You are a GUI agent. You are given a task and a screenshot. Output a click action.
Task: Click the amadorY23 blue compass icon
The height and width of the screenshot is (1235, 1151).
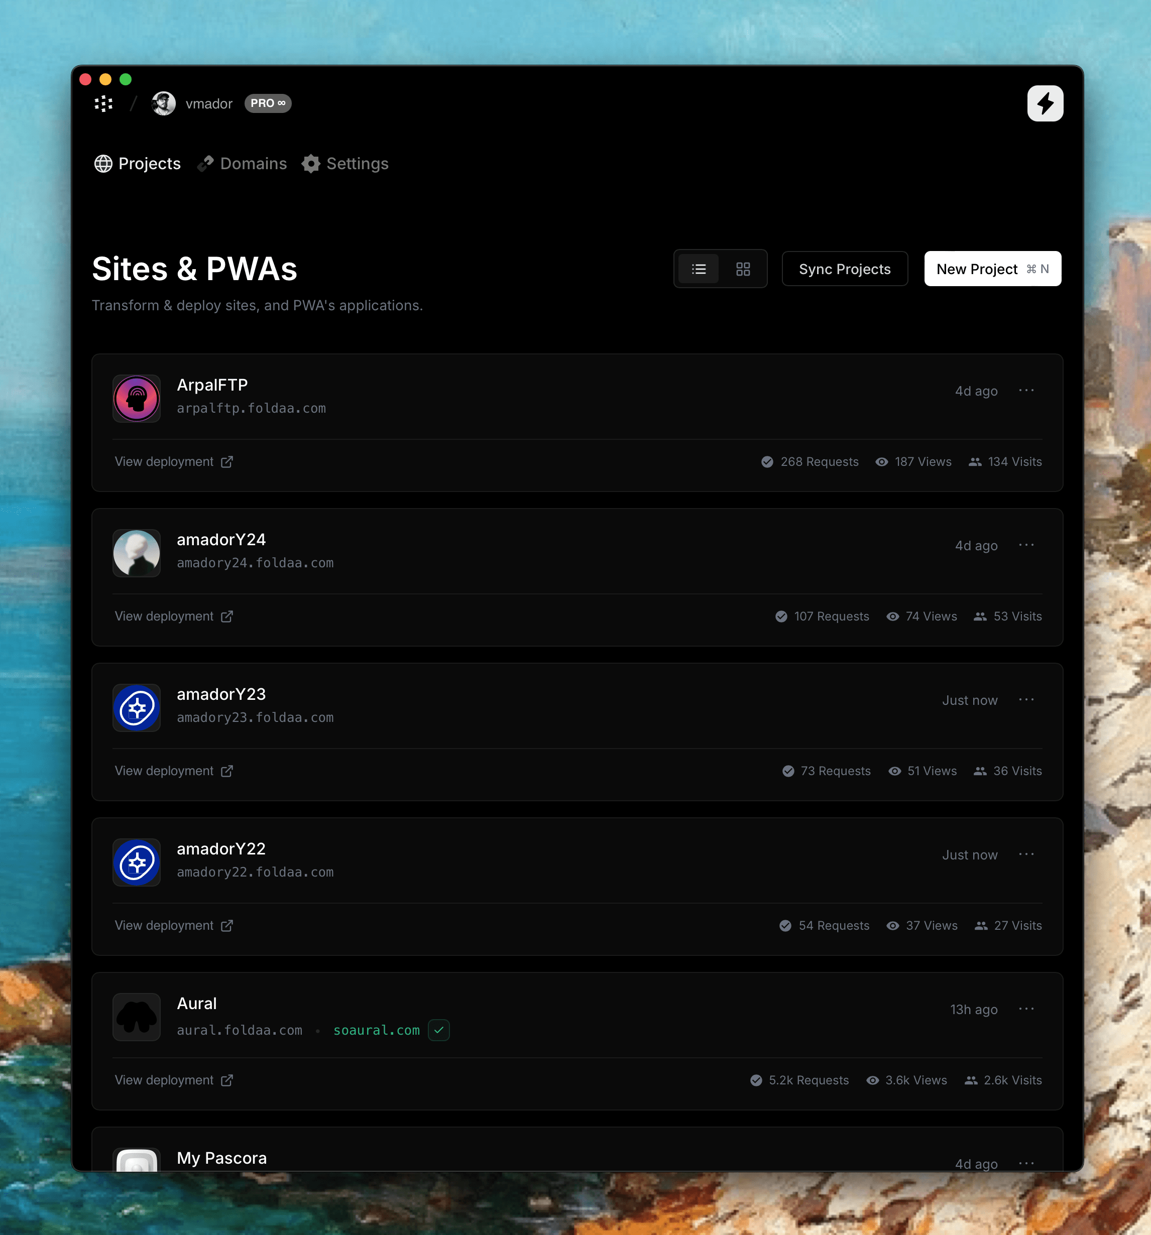tap(137, 707)
